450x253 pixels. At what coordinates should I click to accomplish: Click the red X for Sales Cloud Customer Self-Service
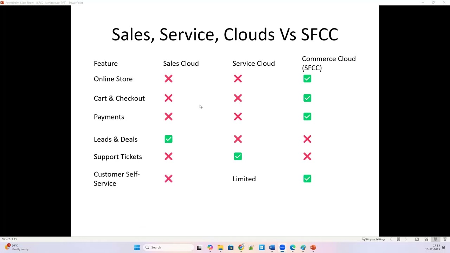(x=168, y=179)
